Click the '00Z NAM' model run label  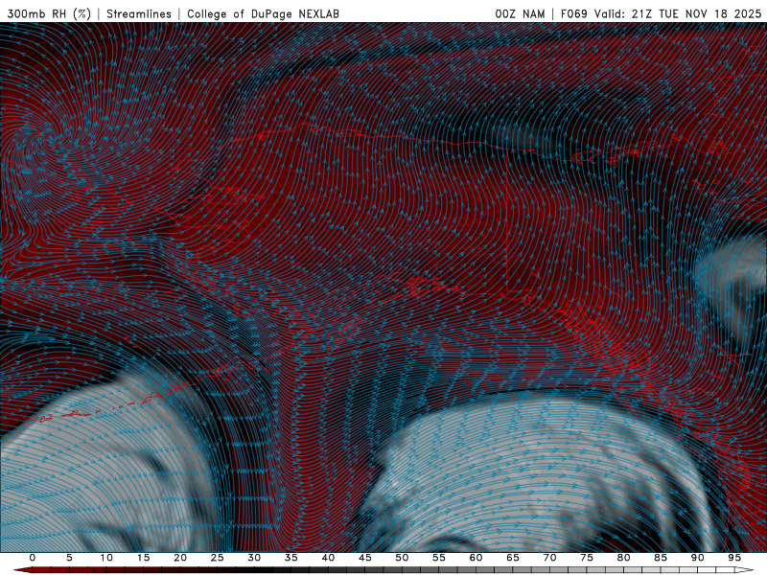coord(520,13)
